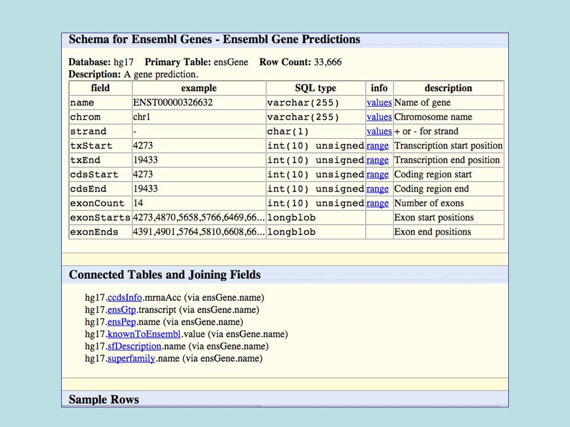Click the exonCount example value 14
This screenshot has width=570, height=427.
click(138, 203)
